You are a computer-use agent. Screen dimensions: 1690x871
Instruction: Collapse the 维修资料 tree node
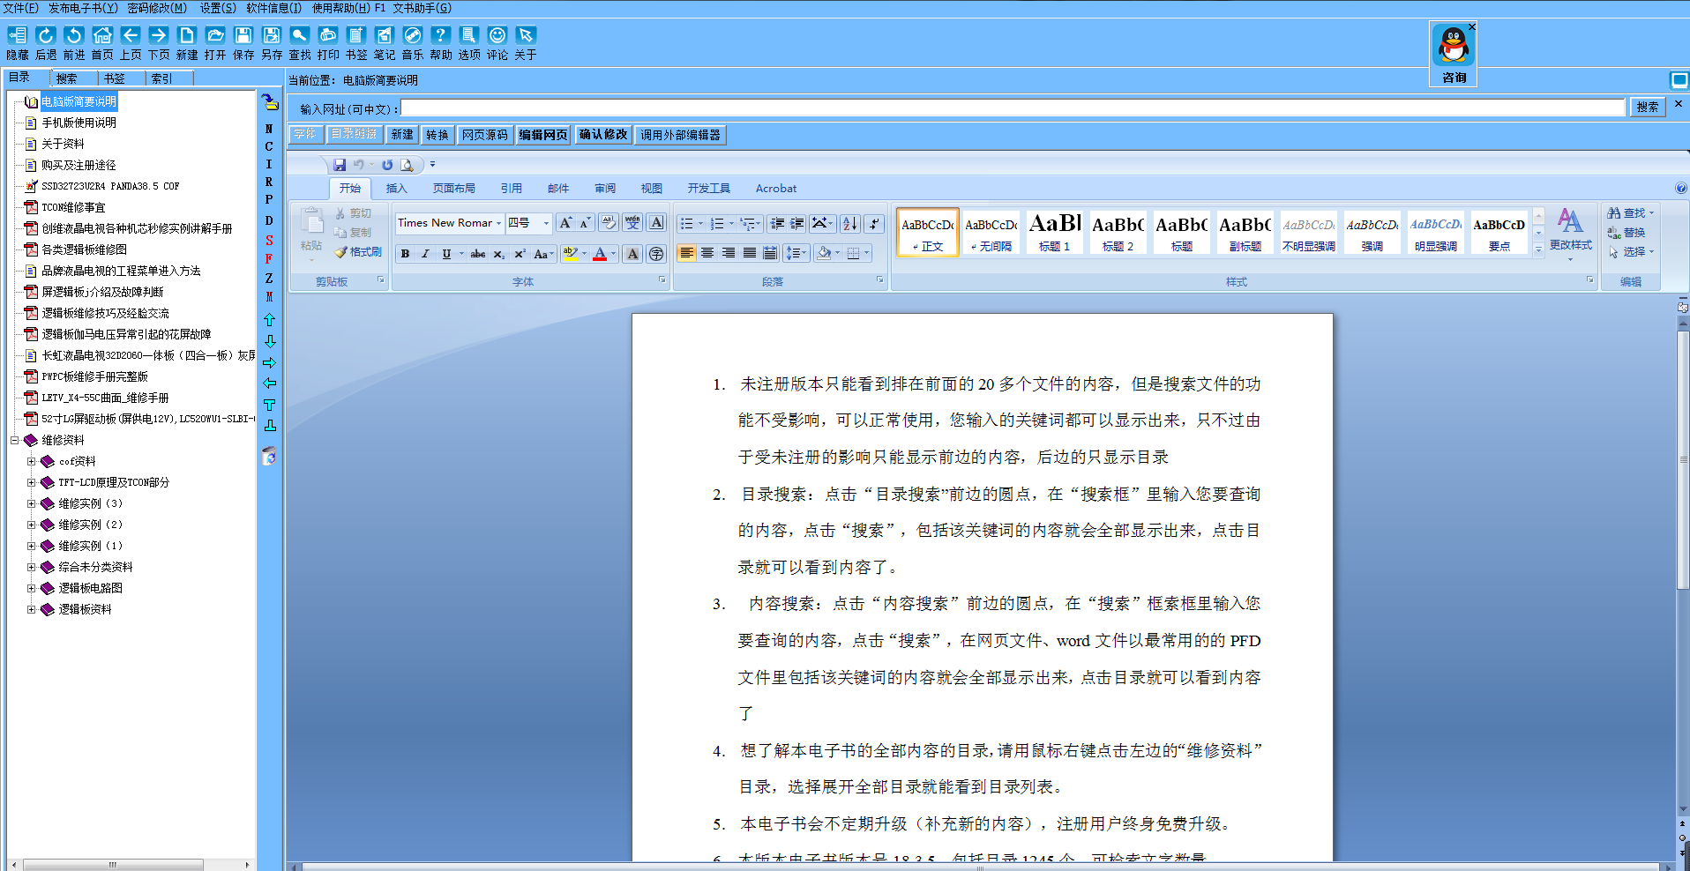14,440
